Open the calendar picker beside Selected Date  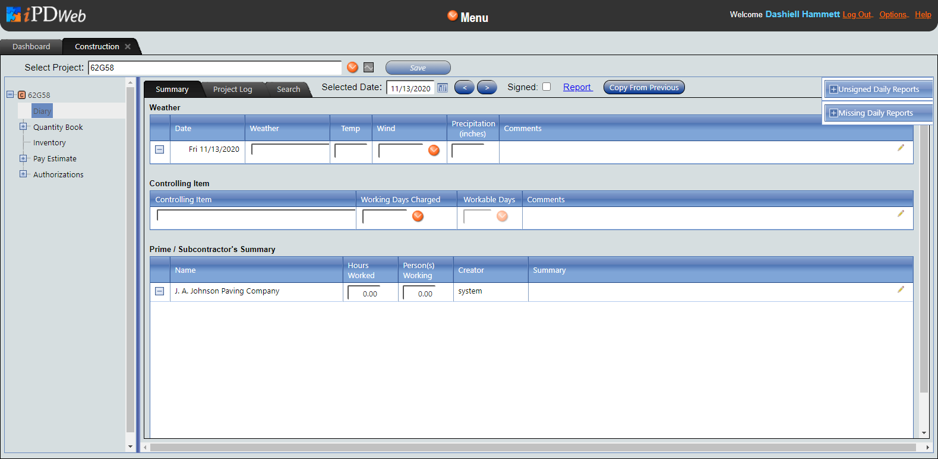tap(443, 88)
